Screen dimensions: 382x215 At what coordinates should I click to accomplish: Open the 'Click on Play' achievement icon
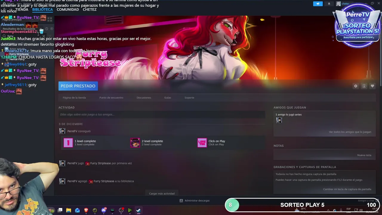(x=202, y=143)
